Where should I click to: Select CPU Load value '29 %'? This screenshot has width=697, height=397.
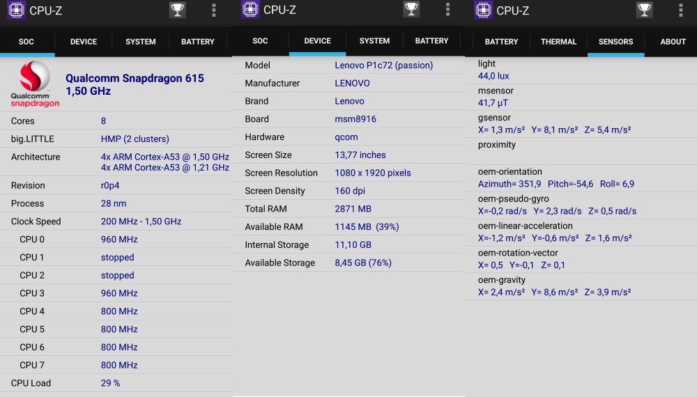(x=110, y=383)
